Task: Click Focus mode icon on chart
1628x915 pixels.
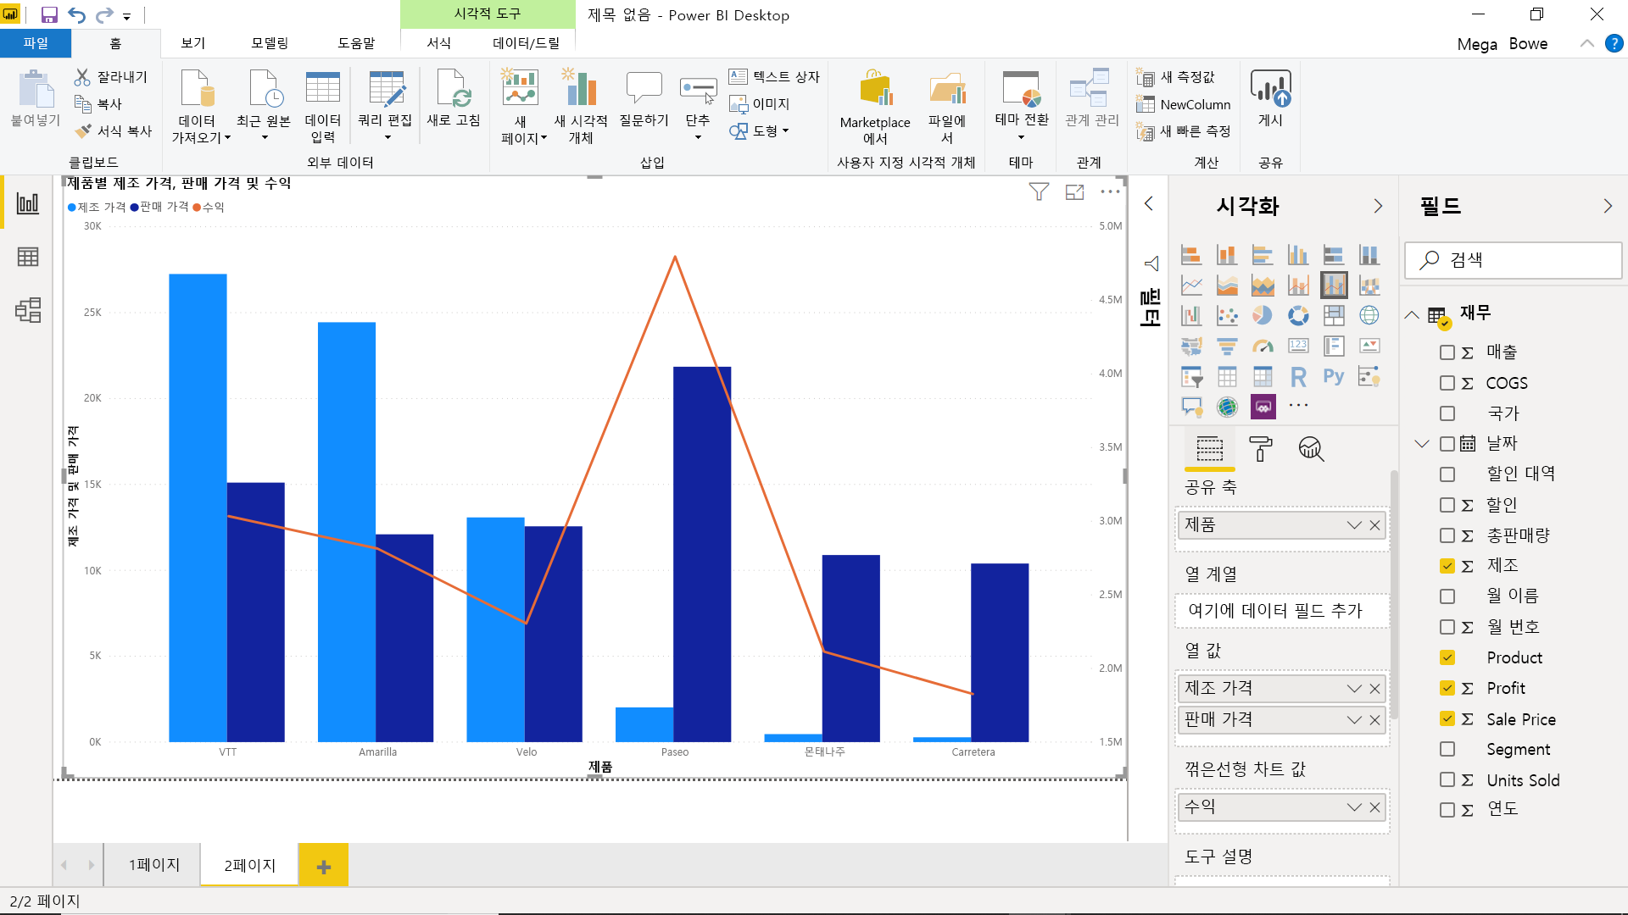Action: point(1074,192)
